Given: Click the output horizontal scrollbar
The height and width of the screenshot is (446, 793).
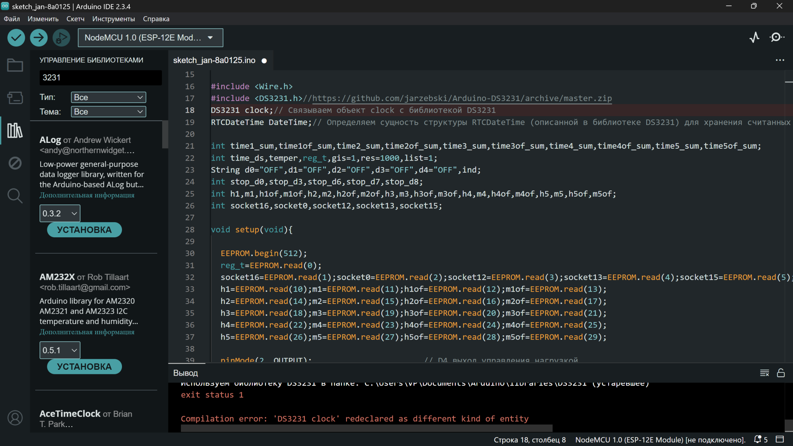Looking at the screenshot, I should [366, 428].
